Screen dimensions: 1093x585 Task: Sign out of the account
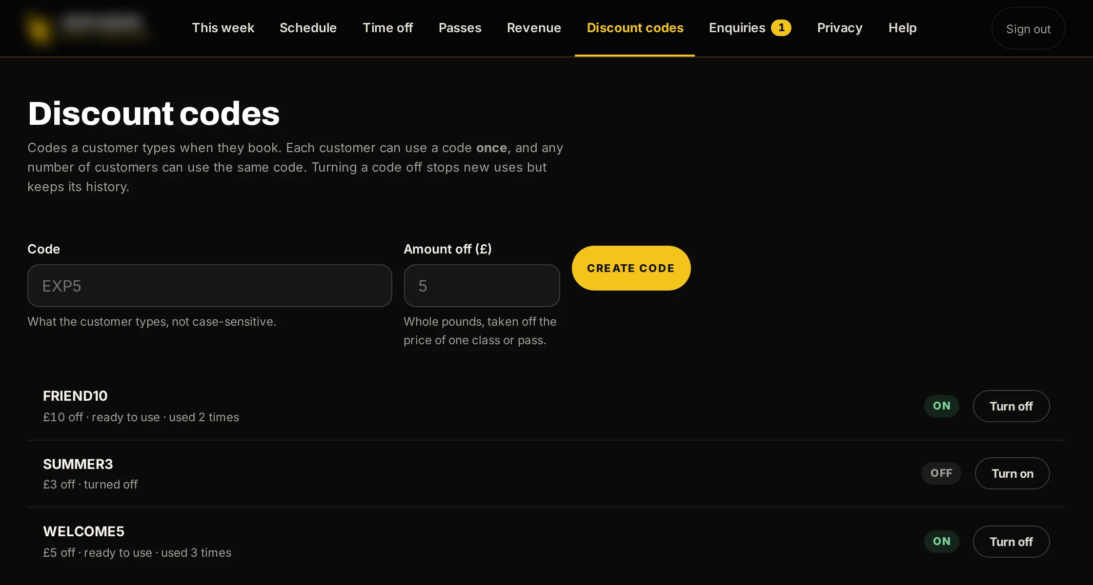(1028, 29)
